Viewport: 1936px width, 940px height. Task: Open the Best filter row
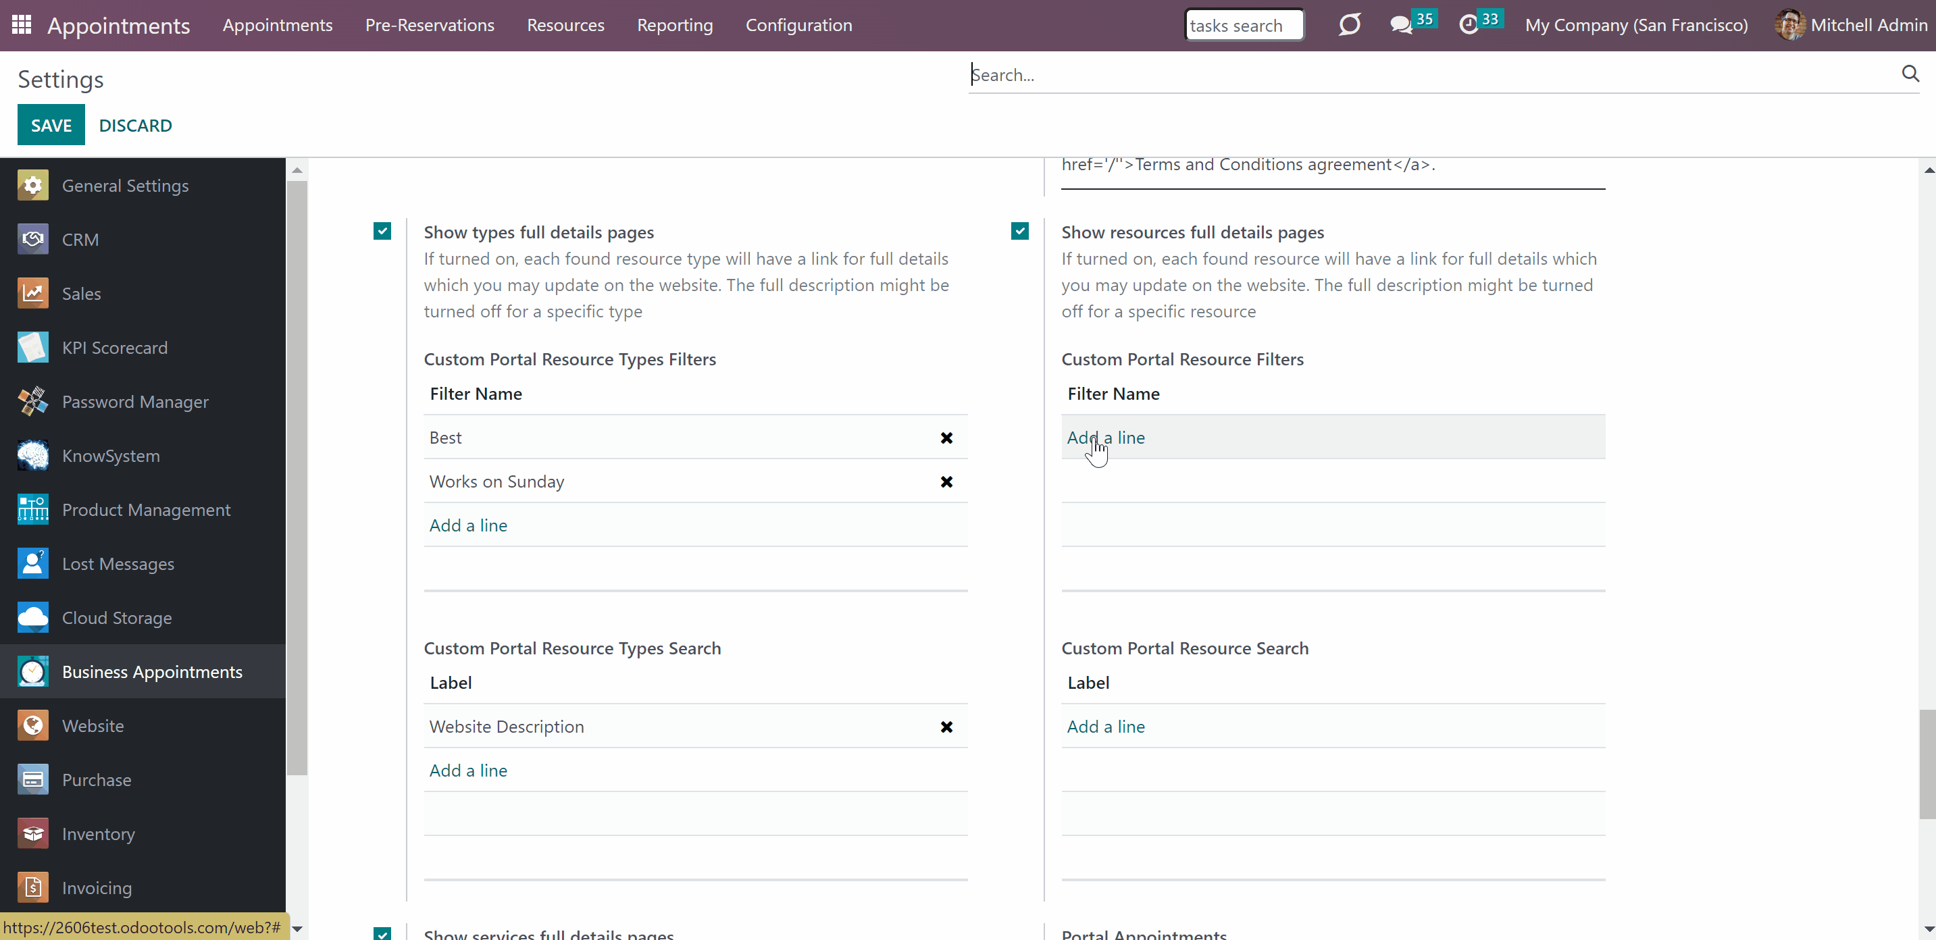[695, 438]
